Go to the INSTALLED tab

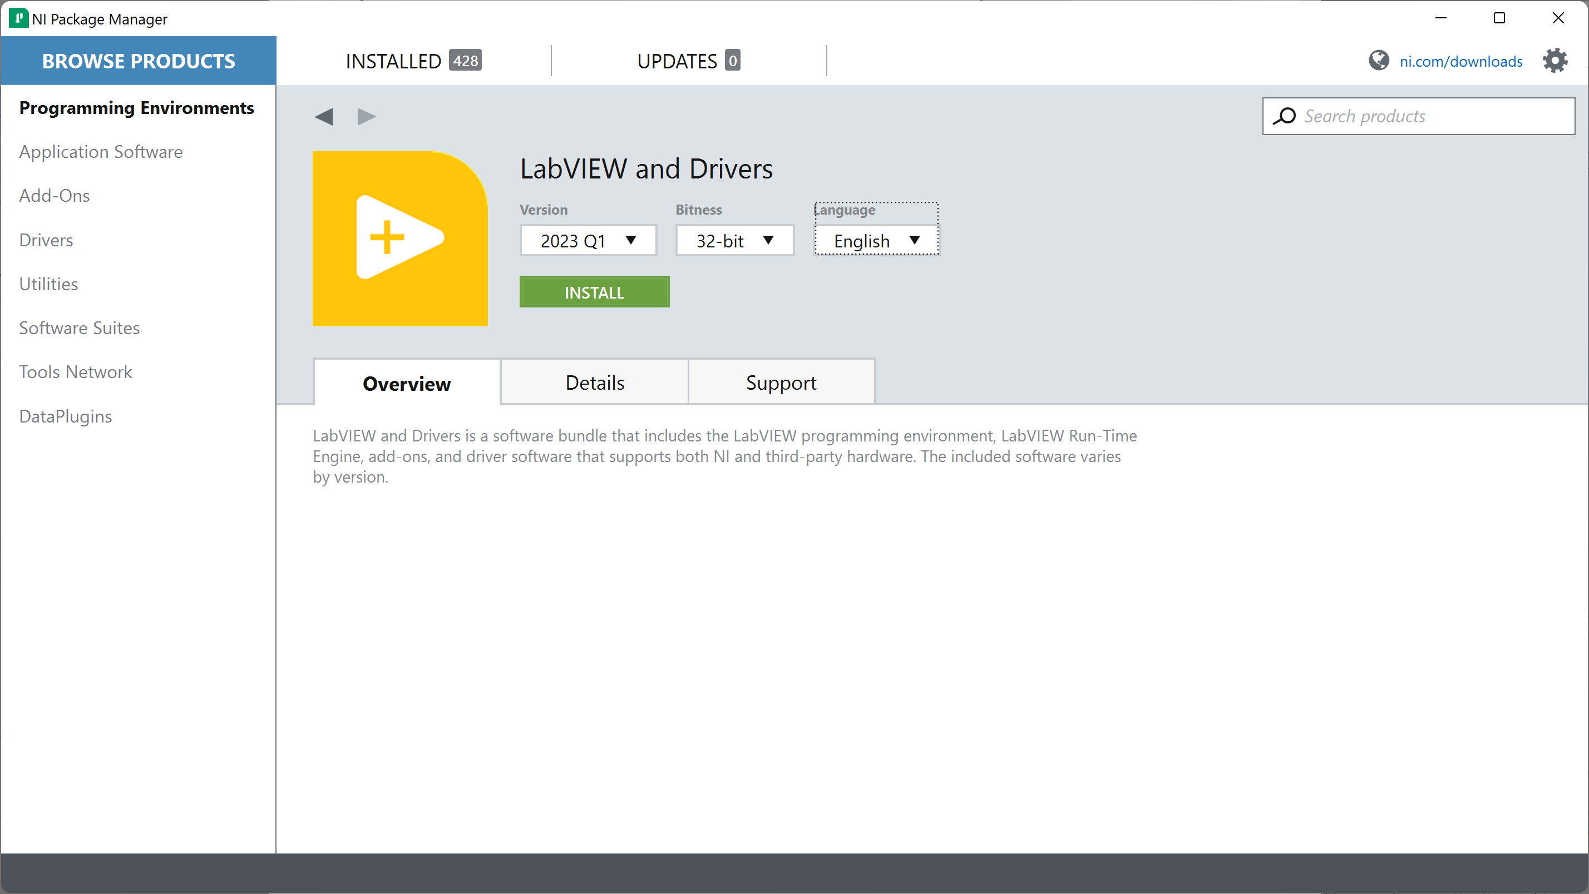(x=413, y=61)
